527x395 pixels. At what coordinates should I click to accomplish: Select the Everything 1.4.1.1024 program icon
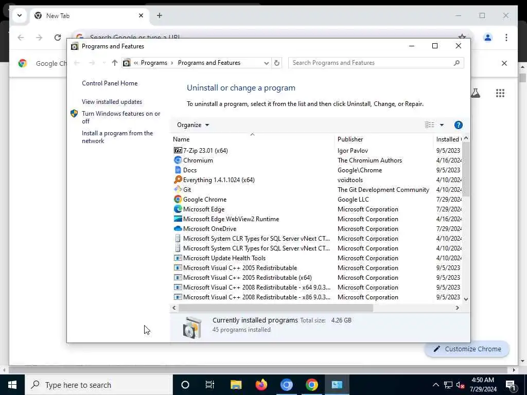tap(178, 179)
